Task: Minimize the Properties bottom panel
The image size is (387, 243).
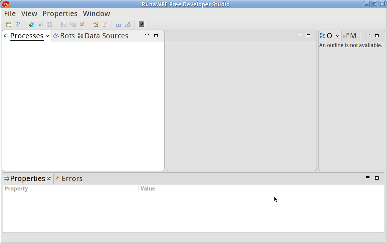Action: click(x=368, y=178)
